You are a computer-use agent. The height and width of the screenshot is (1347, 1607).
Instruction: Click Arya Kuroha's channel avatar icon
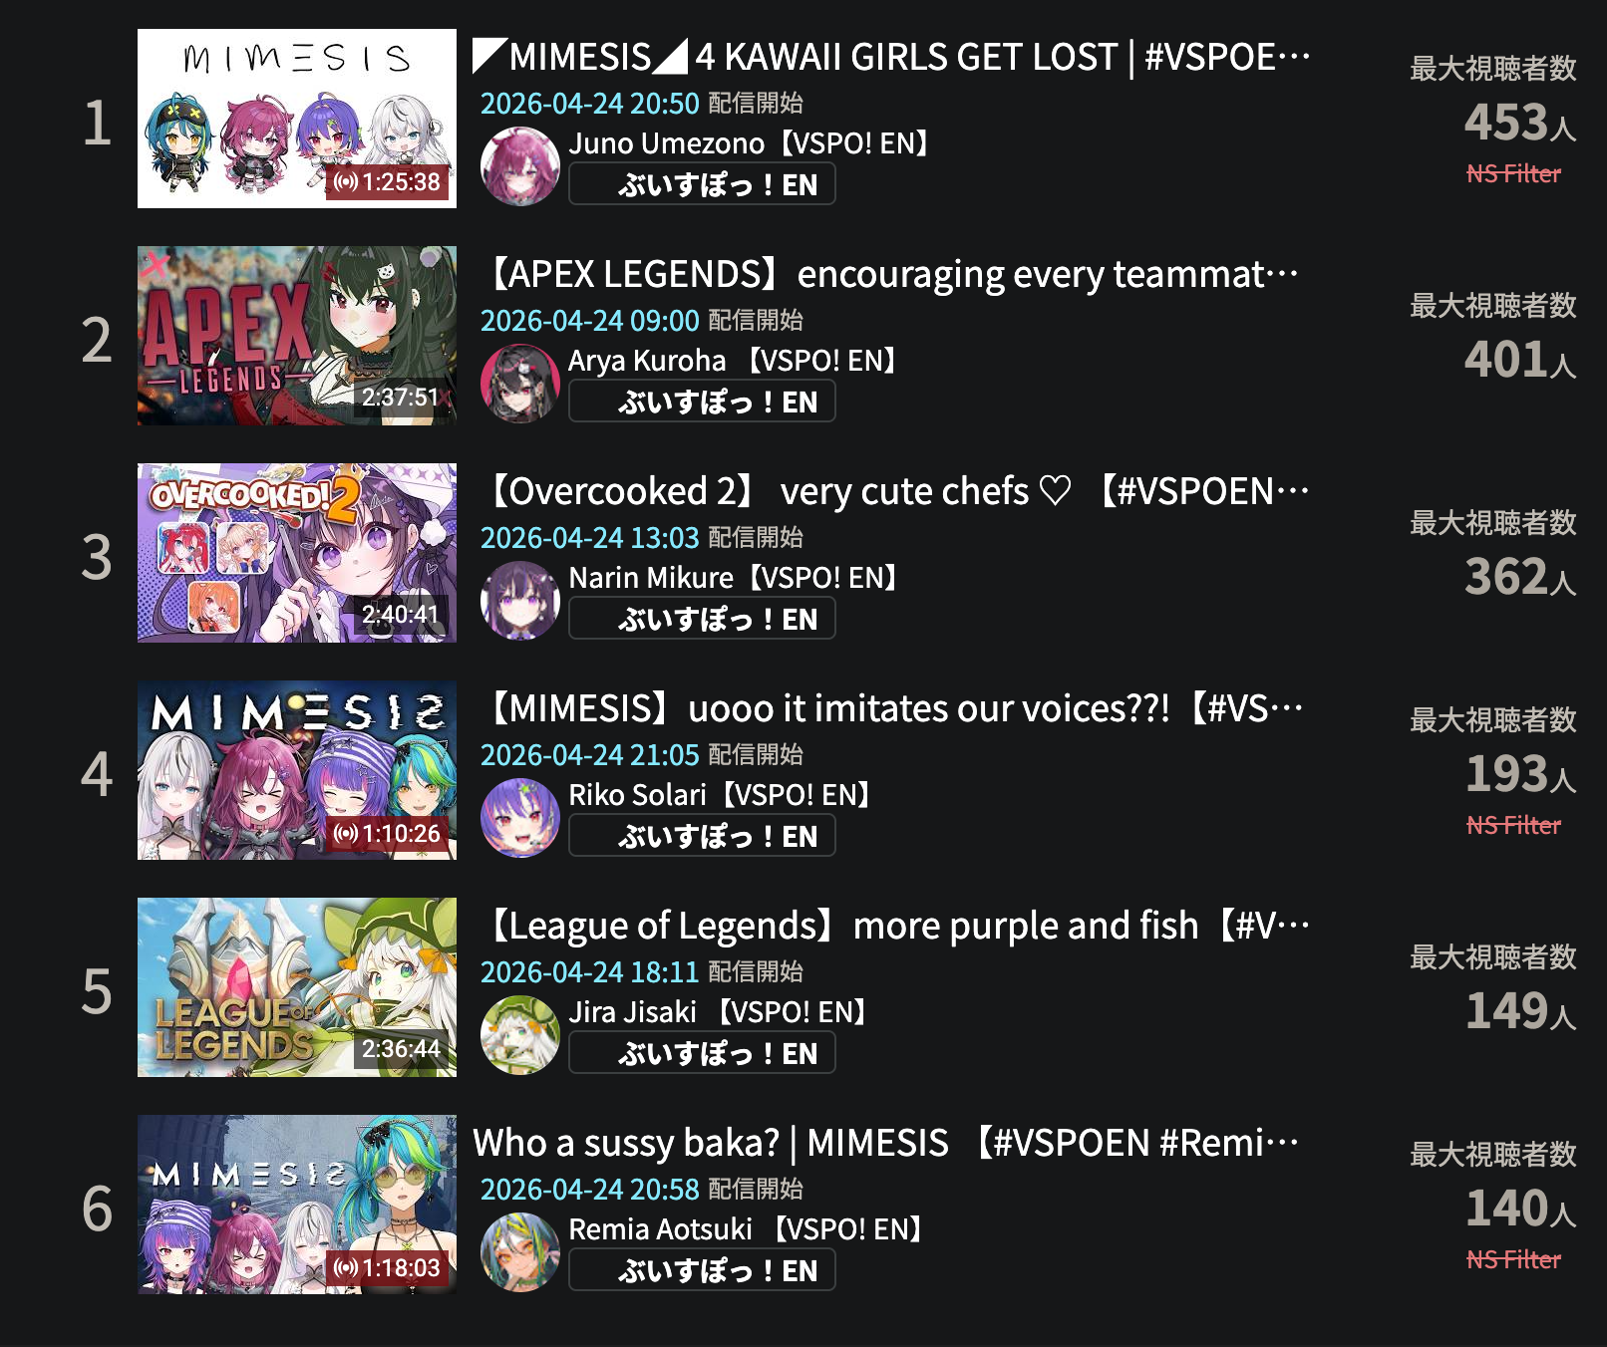(x=520, y=384)
